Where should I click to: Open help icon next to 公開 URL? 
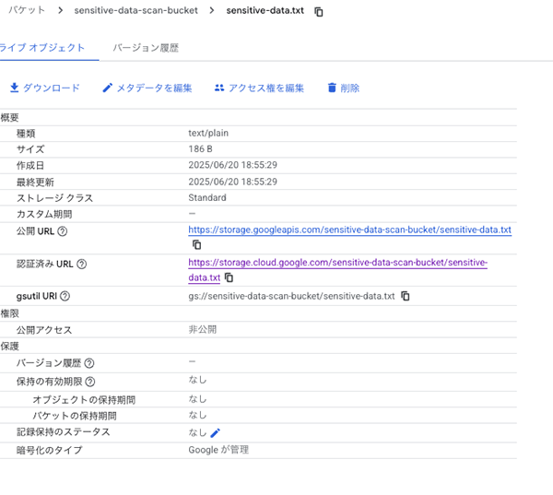[x=63, y=231]
